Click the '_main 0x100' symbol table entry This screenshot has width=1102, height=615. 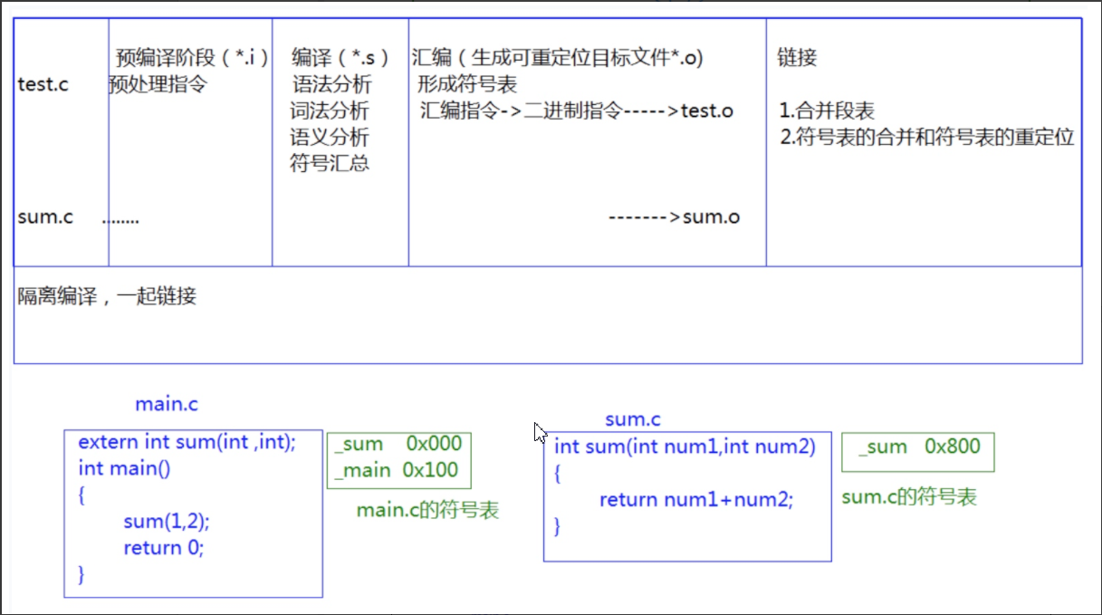pyautogui.click(x=397, y=470)
